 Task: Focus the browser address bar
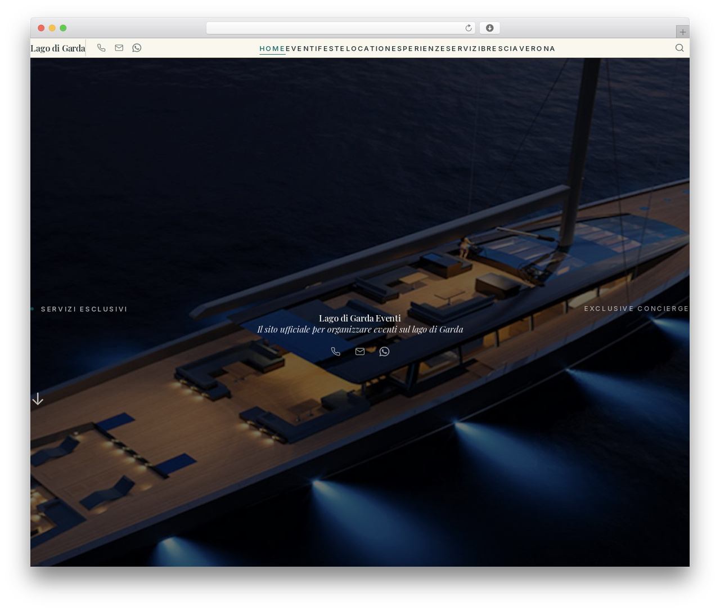[x=341, y=28]
